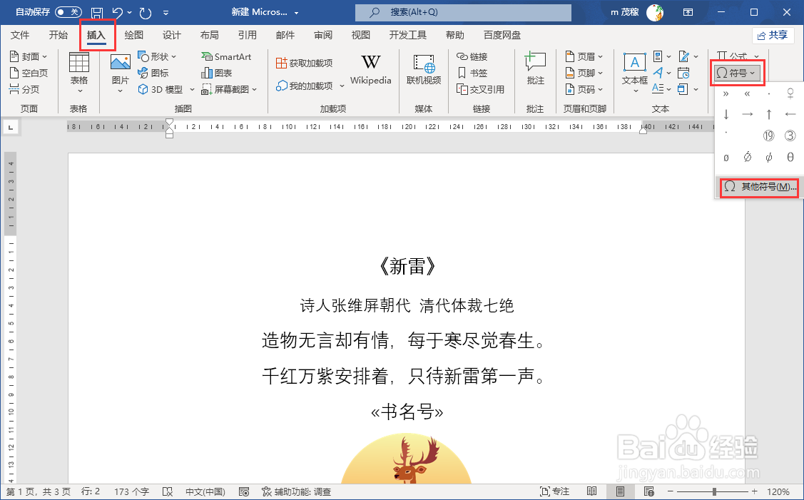Expand the 形状 shapes gallery
Screen dimensions: 804x500
pyautogui.click(x=174, y=56)
